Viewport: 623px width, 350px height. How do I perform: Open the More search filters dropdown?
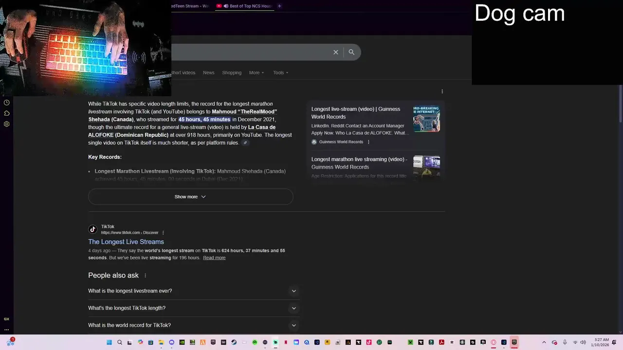[x=257, y=73]
